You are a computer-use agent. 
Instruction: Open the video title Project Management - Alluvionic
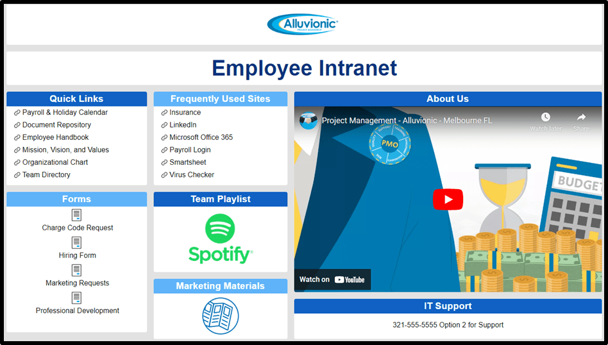coord(407,121)
